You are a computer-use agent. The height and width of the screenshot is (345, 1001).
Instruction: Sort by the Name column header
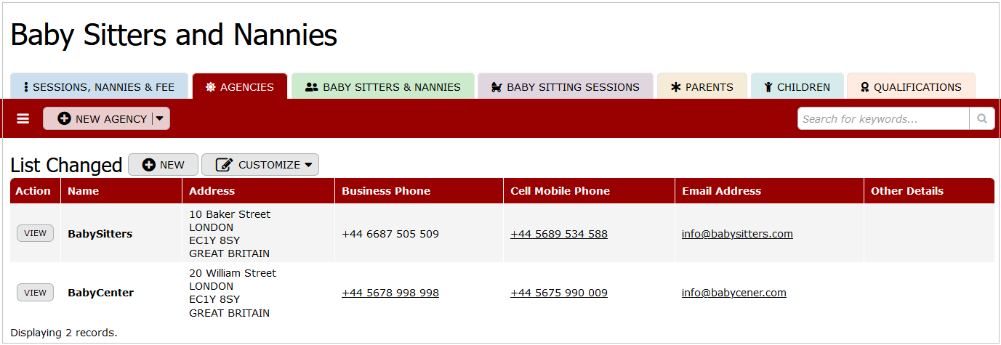click(84, 191)
